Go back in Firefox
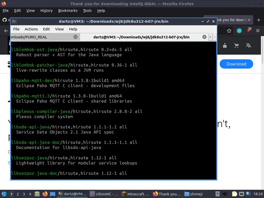Image resolution: width=264 pixels, height=198 pixels. click(6, 31)
